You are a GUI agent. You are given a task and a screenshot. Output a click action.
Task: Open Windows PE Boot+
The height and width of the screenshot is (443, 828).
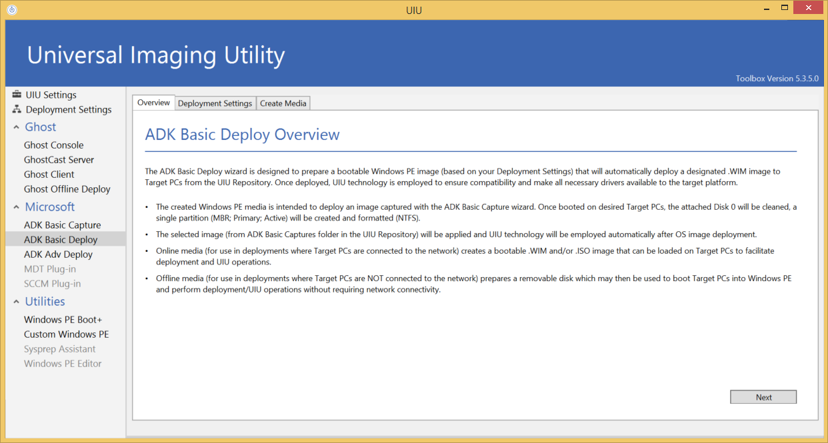63,319
